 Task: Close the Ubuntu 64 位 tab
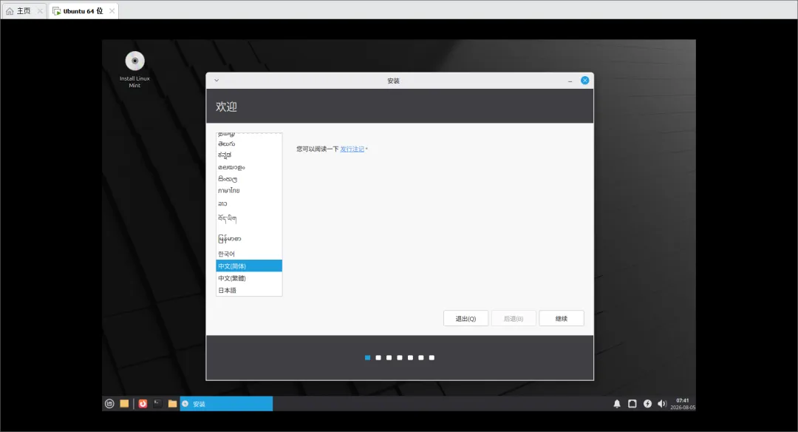(x=112, y=10)
